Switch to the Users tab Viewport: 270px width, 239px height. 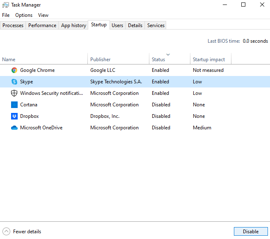click(x=117, y=25)
